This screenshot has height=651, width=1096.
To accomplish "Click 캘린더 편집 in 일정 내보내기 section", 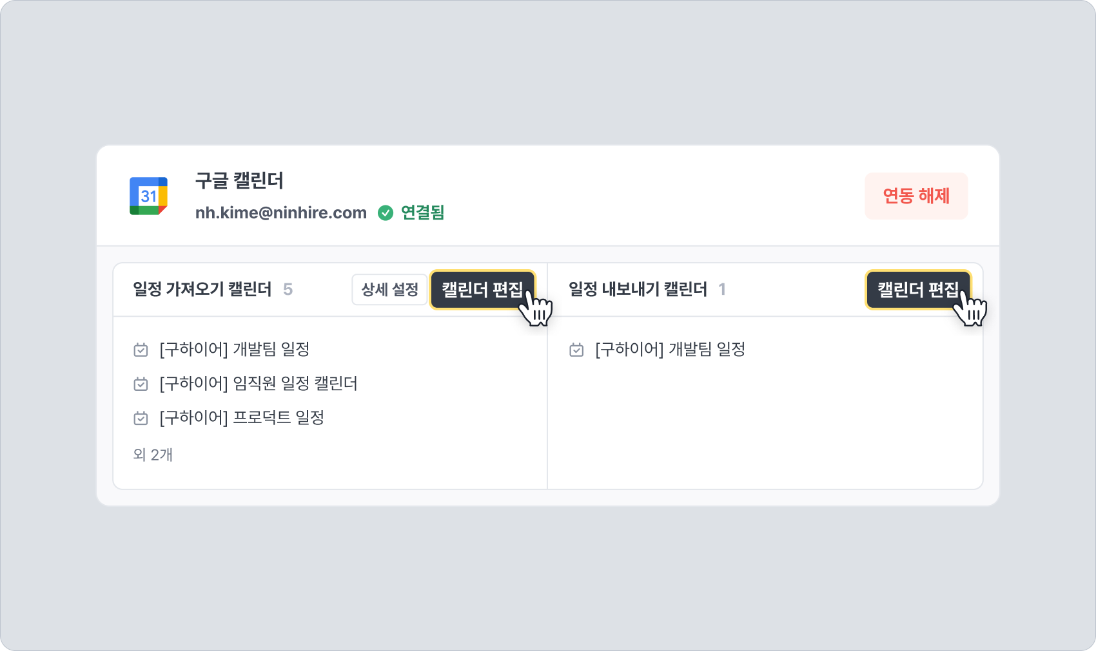I will 917,290.
